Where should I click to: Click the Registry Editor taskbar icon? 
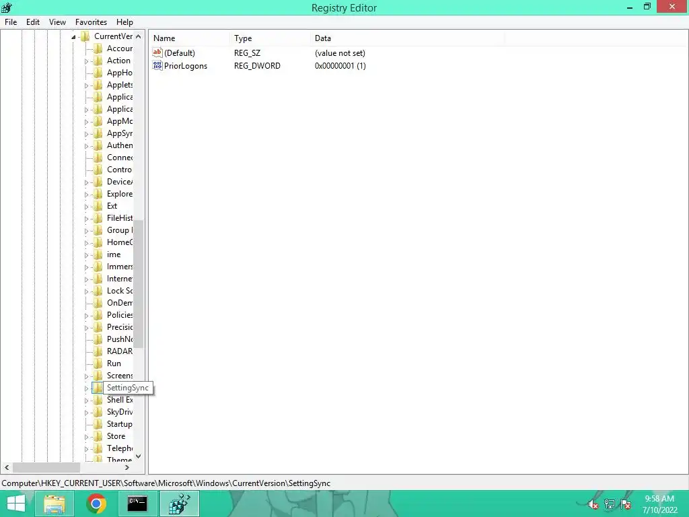[x=179, y=504]
